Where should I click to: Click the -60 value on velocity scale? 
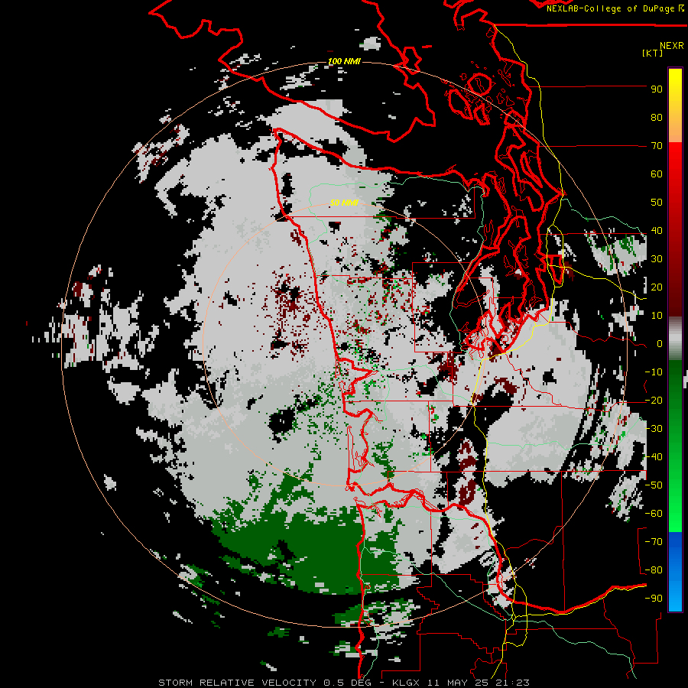(654, 514)
